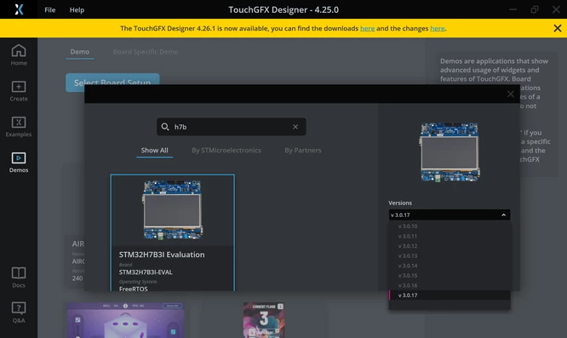Maximize the TouchGFX Designer window
Image resolution: width=567 pixels, height=338 pixels.
point(535,9)
